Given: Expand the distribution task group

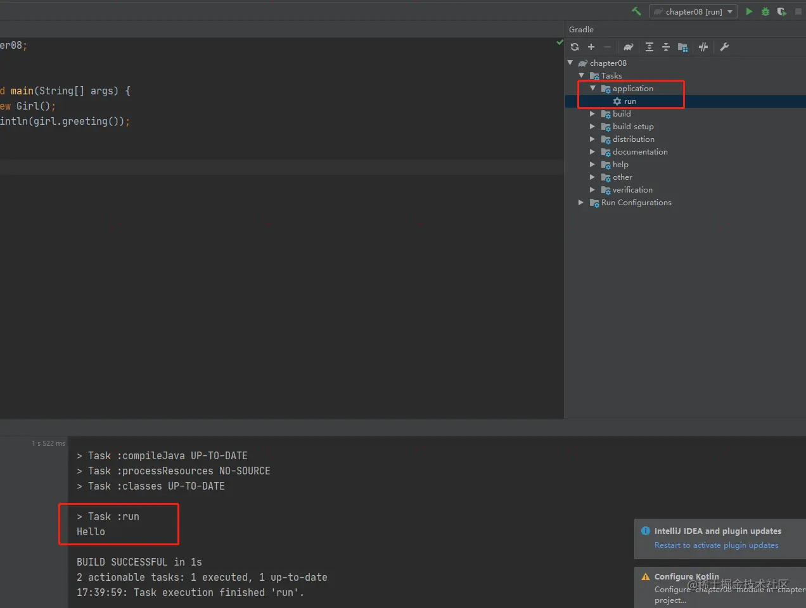Looking at the screenshot, I should click(x=592, y=139).
